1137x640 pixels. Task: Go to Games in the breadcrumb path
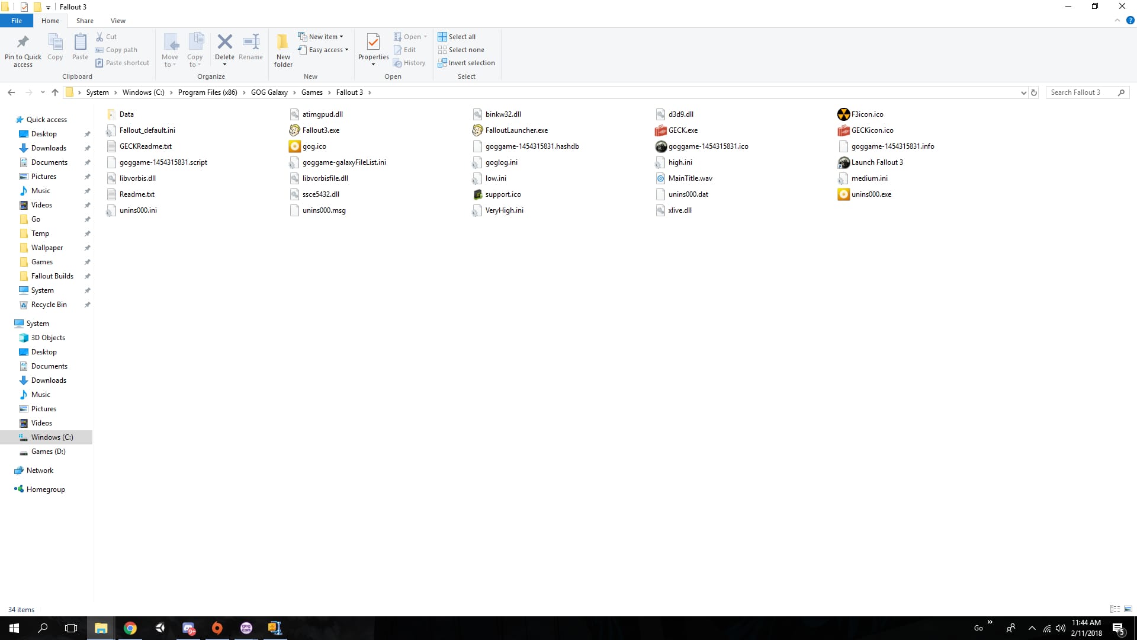(x=311, y=92)
